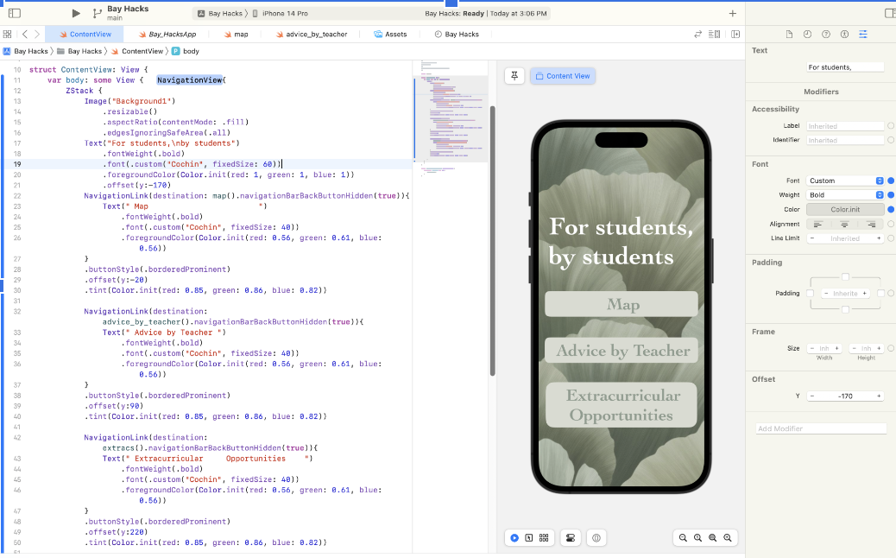The width and height of the screenshot is (896, 558).
Task: Decrease the Offset Y value
Action: [x=812, y=396]
